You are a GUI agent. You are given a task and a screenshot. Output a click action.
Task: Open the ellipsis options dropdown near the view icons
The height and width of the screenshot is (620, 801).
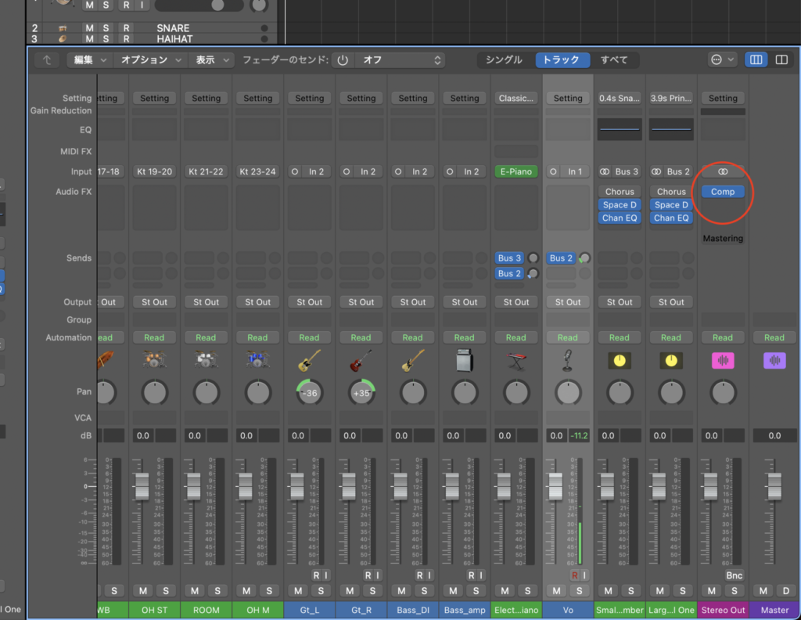(722, 59)
